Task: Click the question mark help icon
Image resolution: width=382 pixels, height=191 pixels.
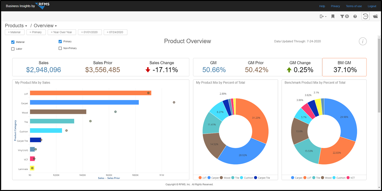Action: (355, 16)
